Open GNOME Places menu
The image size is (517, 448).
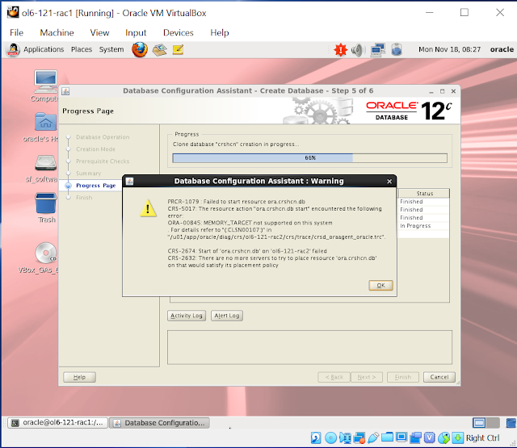82,49
